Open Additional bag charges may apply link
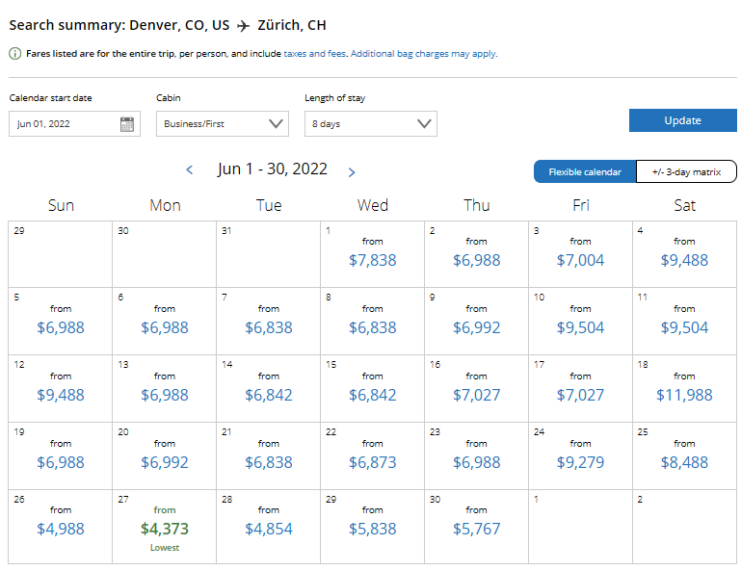Image resolution: width=741 pixels, height=571 pixels. tap(423, 54)
